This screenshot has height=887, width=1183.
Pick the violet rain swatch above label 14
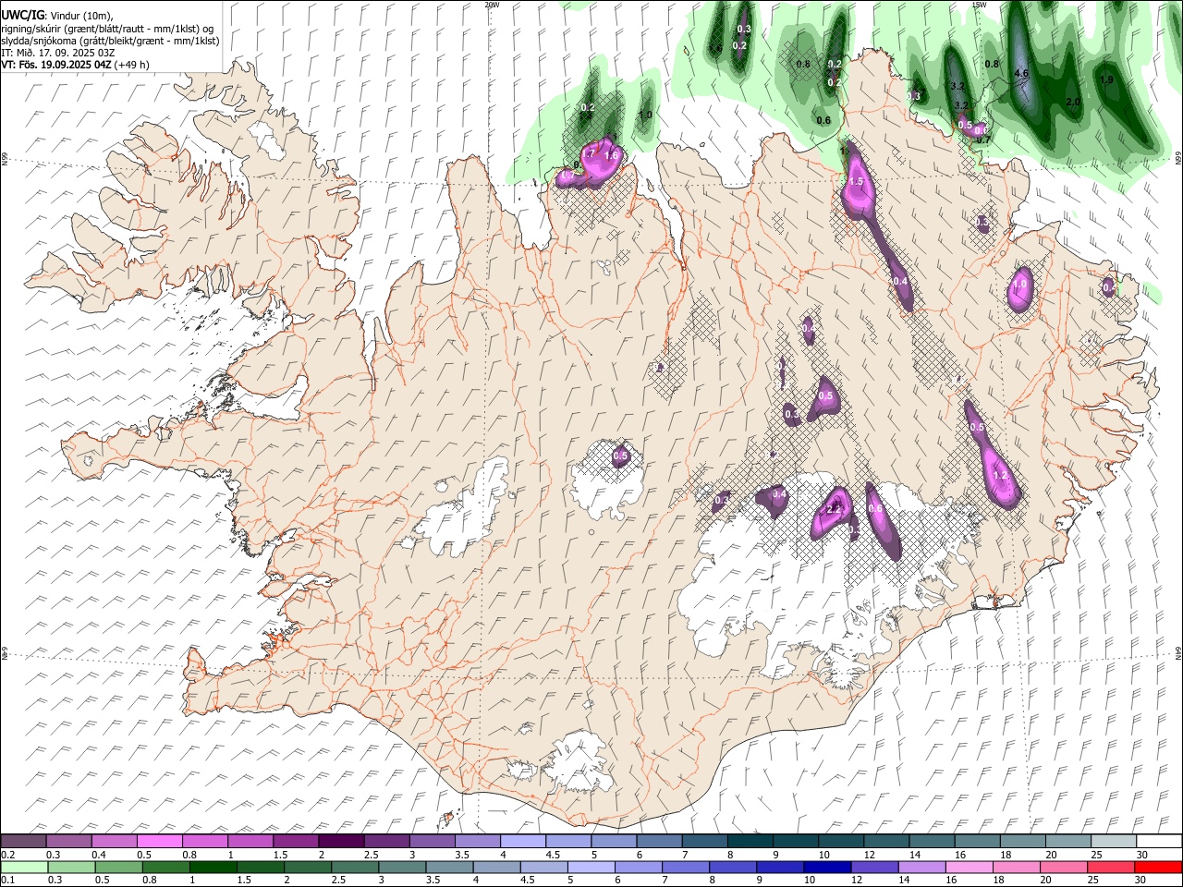point(921,867)
